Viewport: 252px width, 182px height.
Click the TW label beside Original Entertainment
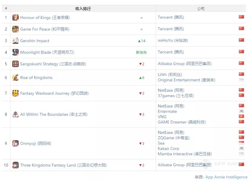241,80
